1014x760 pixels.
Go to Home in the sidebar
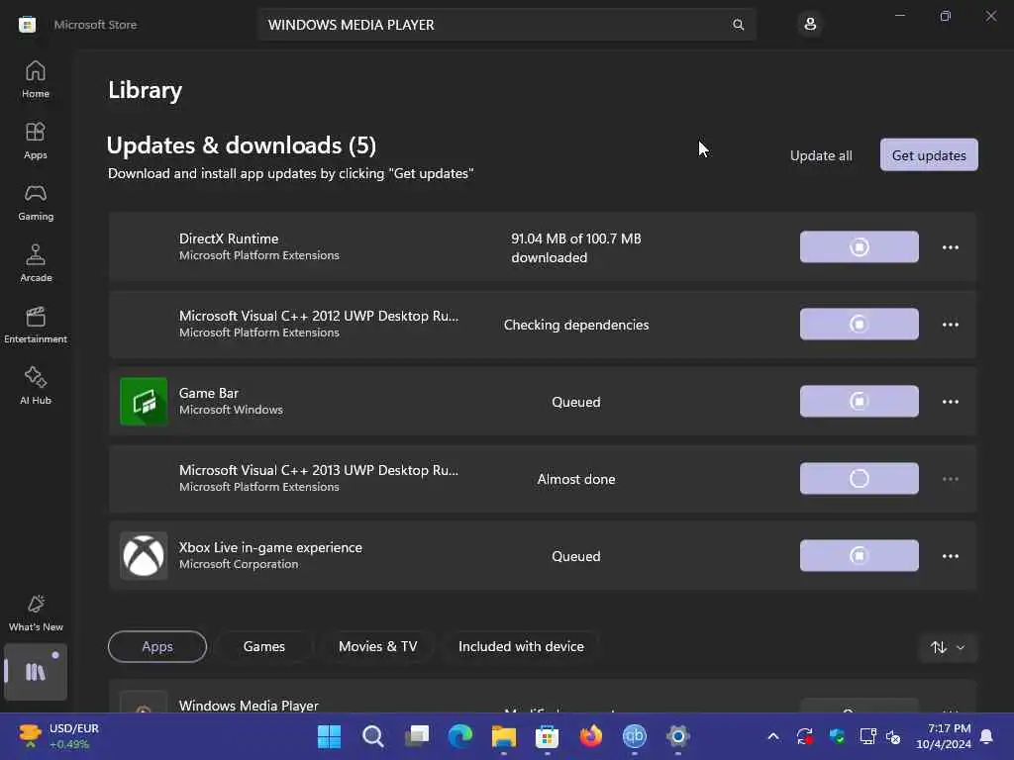coord(36,79)
